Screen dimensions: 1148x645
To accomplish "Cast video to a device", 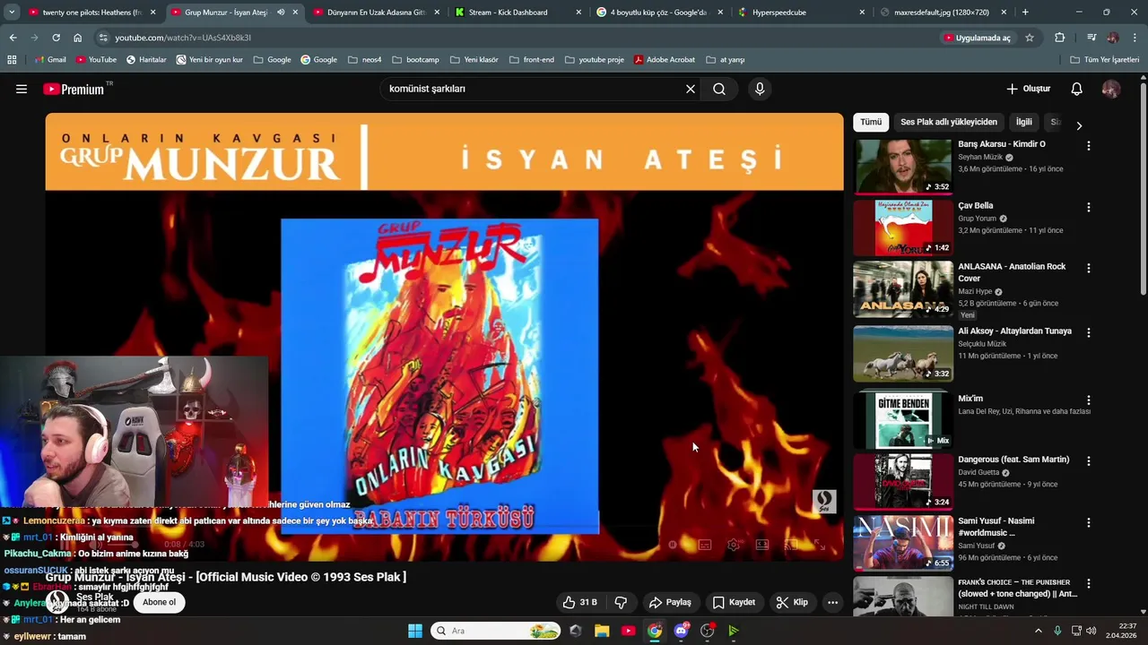I will coord(790,545).
